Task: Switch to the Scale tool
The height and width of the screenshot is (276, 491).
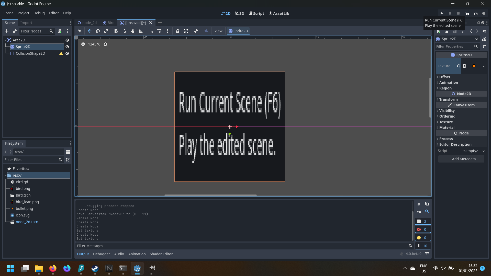Action: pyautogui.click(x=106, y=31)
